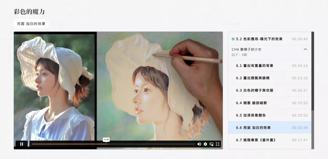Click the 0/7 - 3時 progress text
328x159 pixels.
point(239,55)
